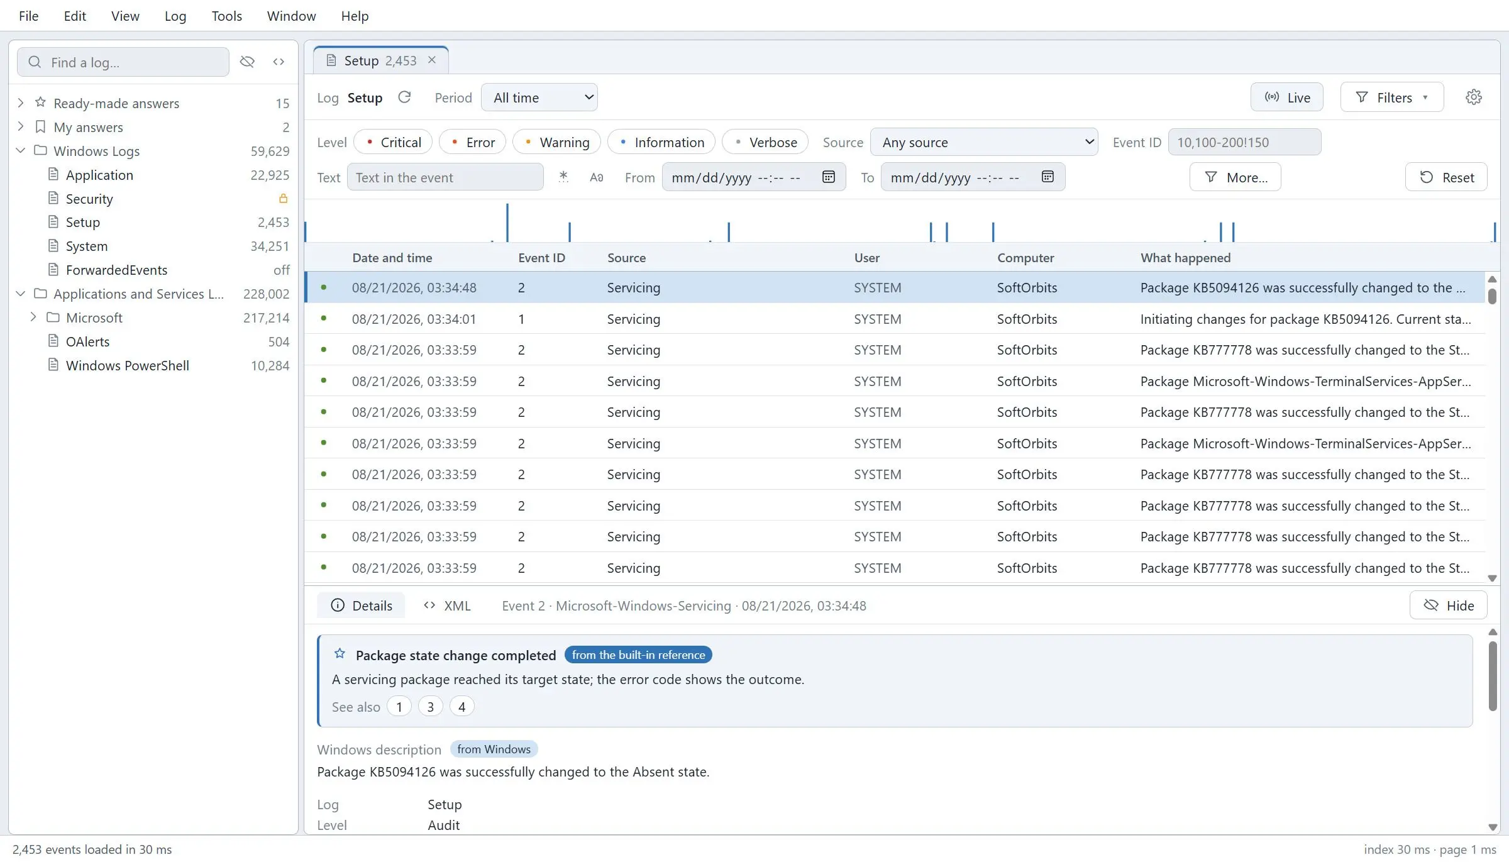Hide the event details panel

[1448, 605]
